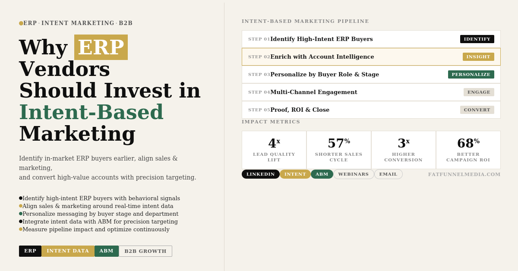Click the B2B GROWTH outlined tag
The image size is (518, 271).
145,251
